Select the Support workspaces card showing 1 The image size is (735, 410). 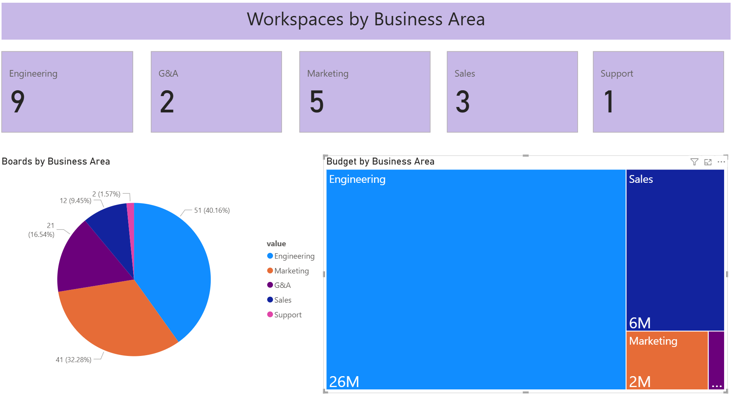[x=658, y=92]
